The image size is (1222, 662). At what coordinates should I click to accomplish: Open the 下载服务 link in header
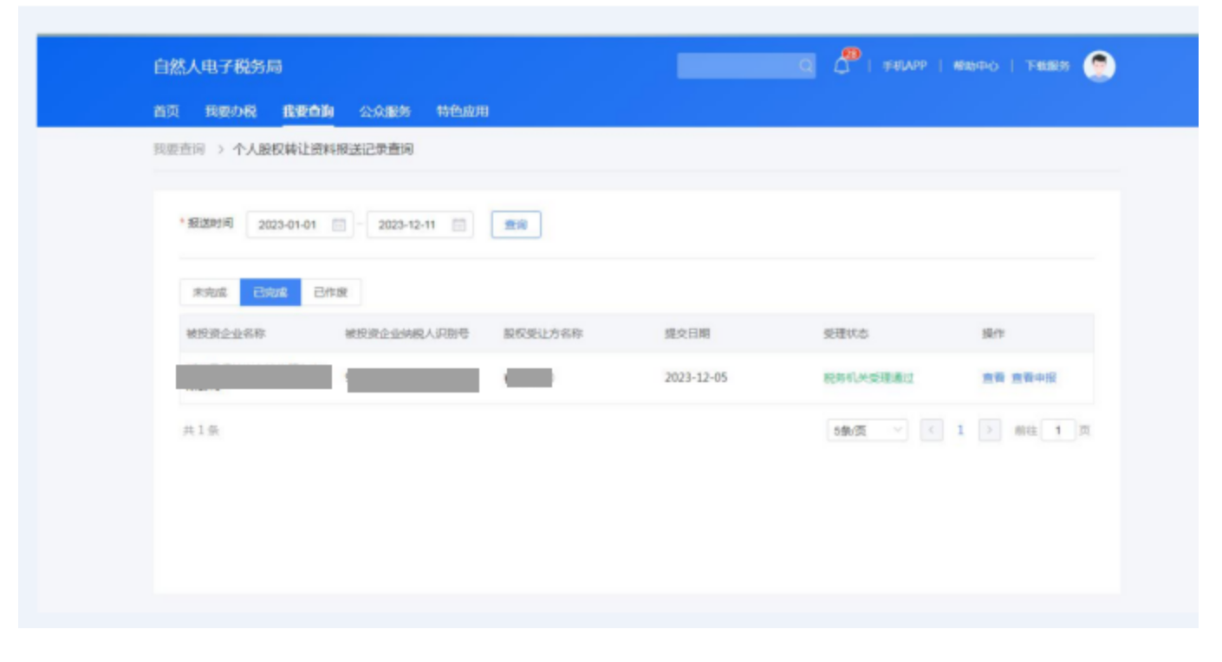[1048, 67]
